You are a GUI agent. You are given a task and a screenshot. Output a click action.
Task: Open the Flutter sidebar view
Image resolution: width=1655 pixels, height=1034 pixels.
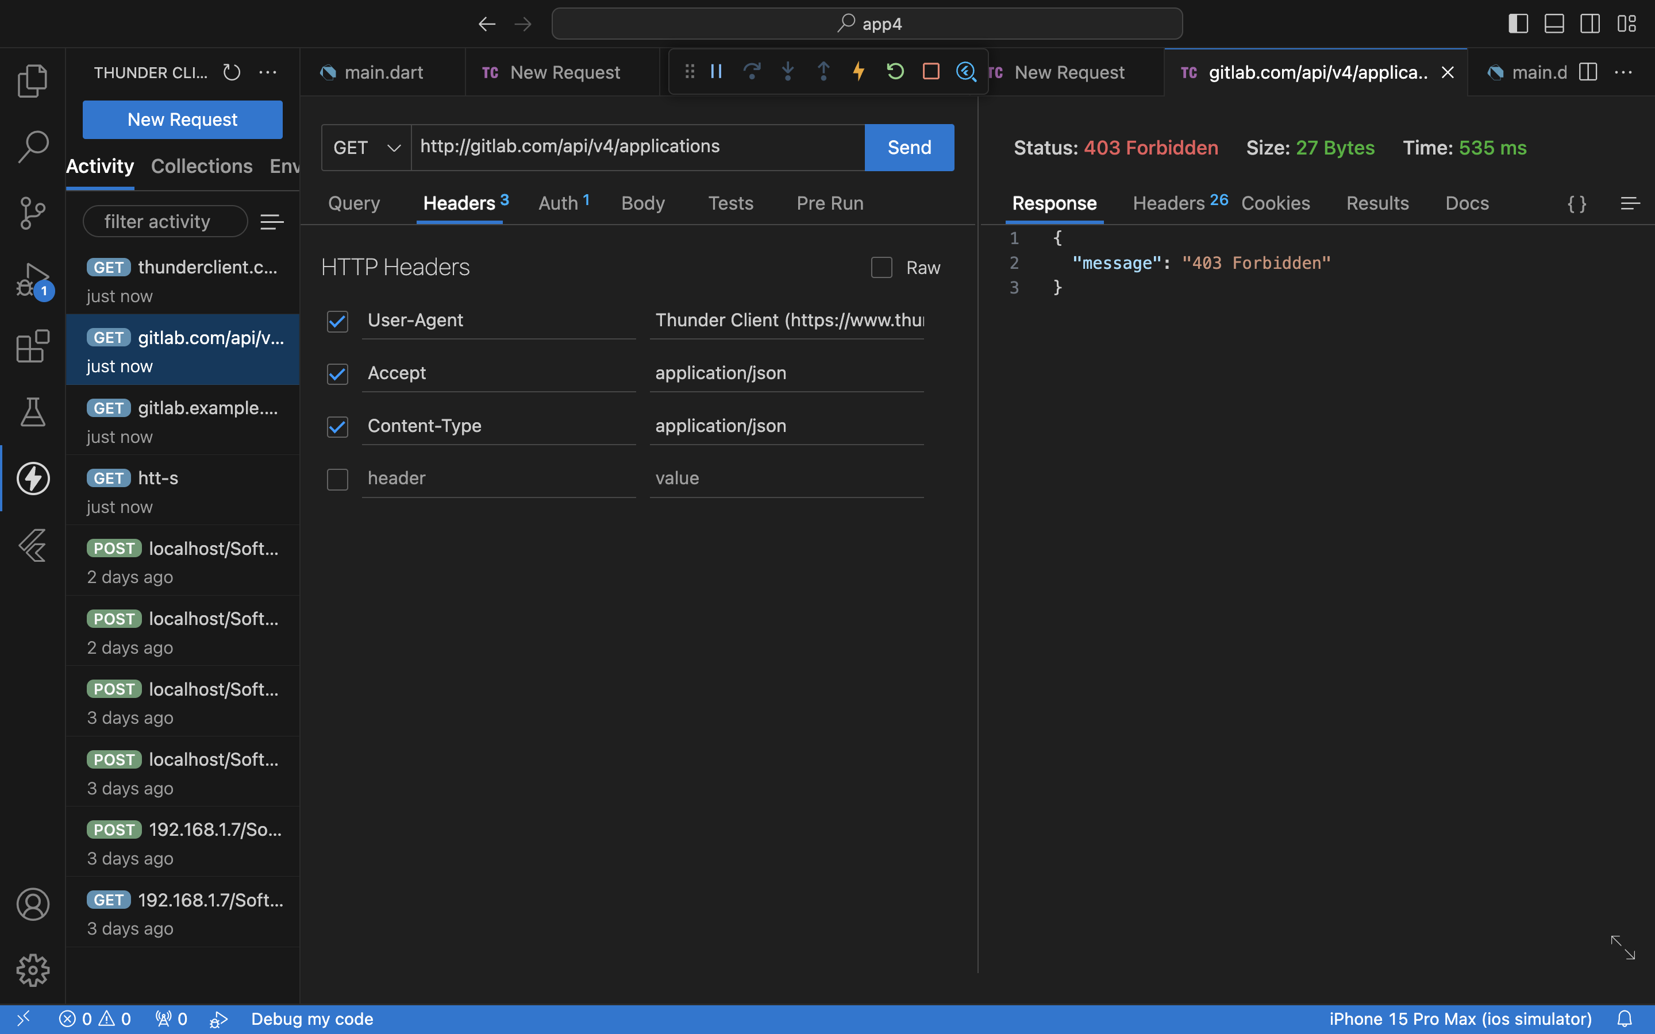[32, 545]
